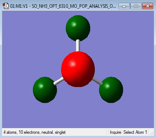Click the bond joining the right green atom
The width and height of the screenshot is (156, 138).
(x=97, y=81)
